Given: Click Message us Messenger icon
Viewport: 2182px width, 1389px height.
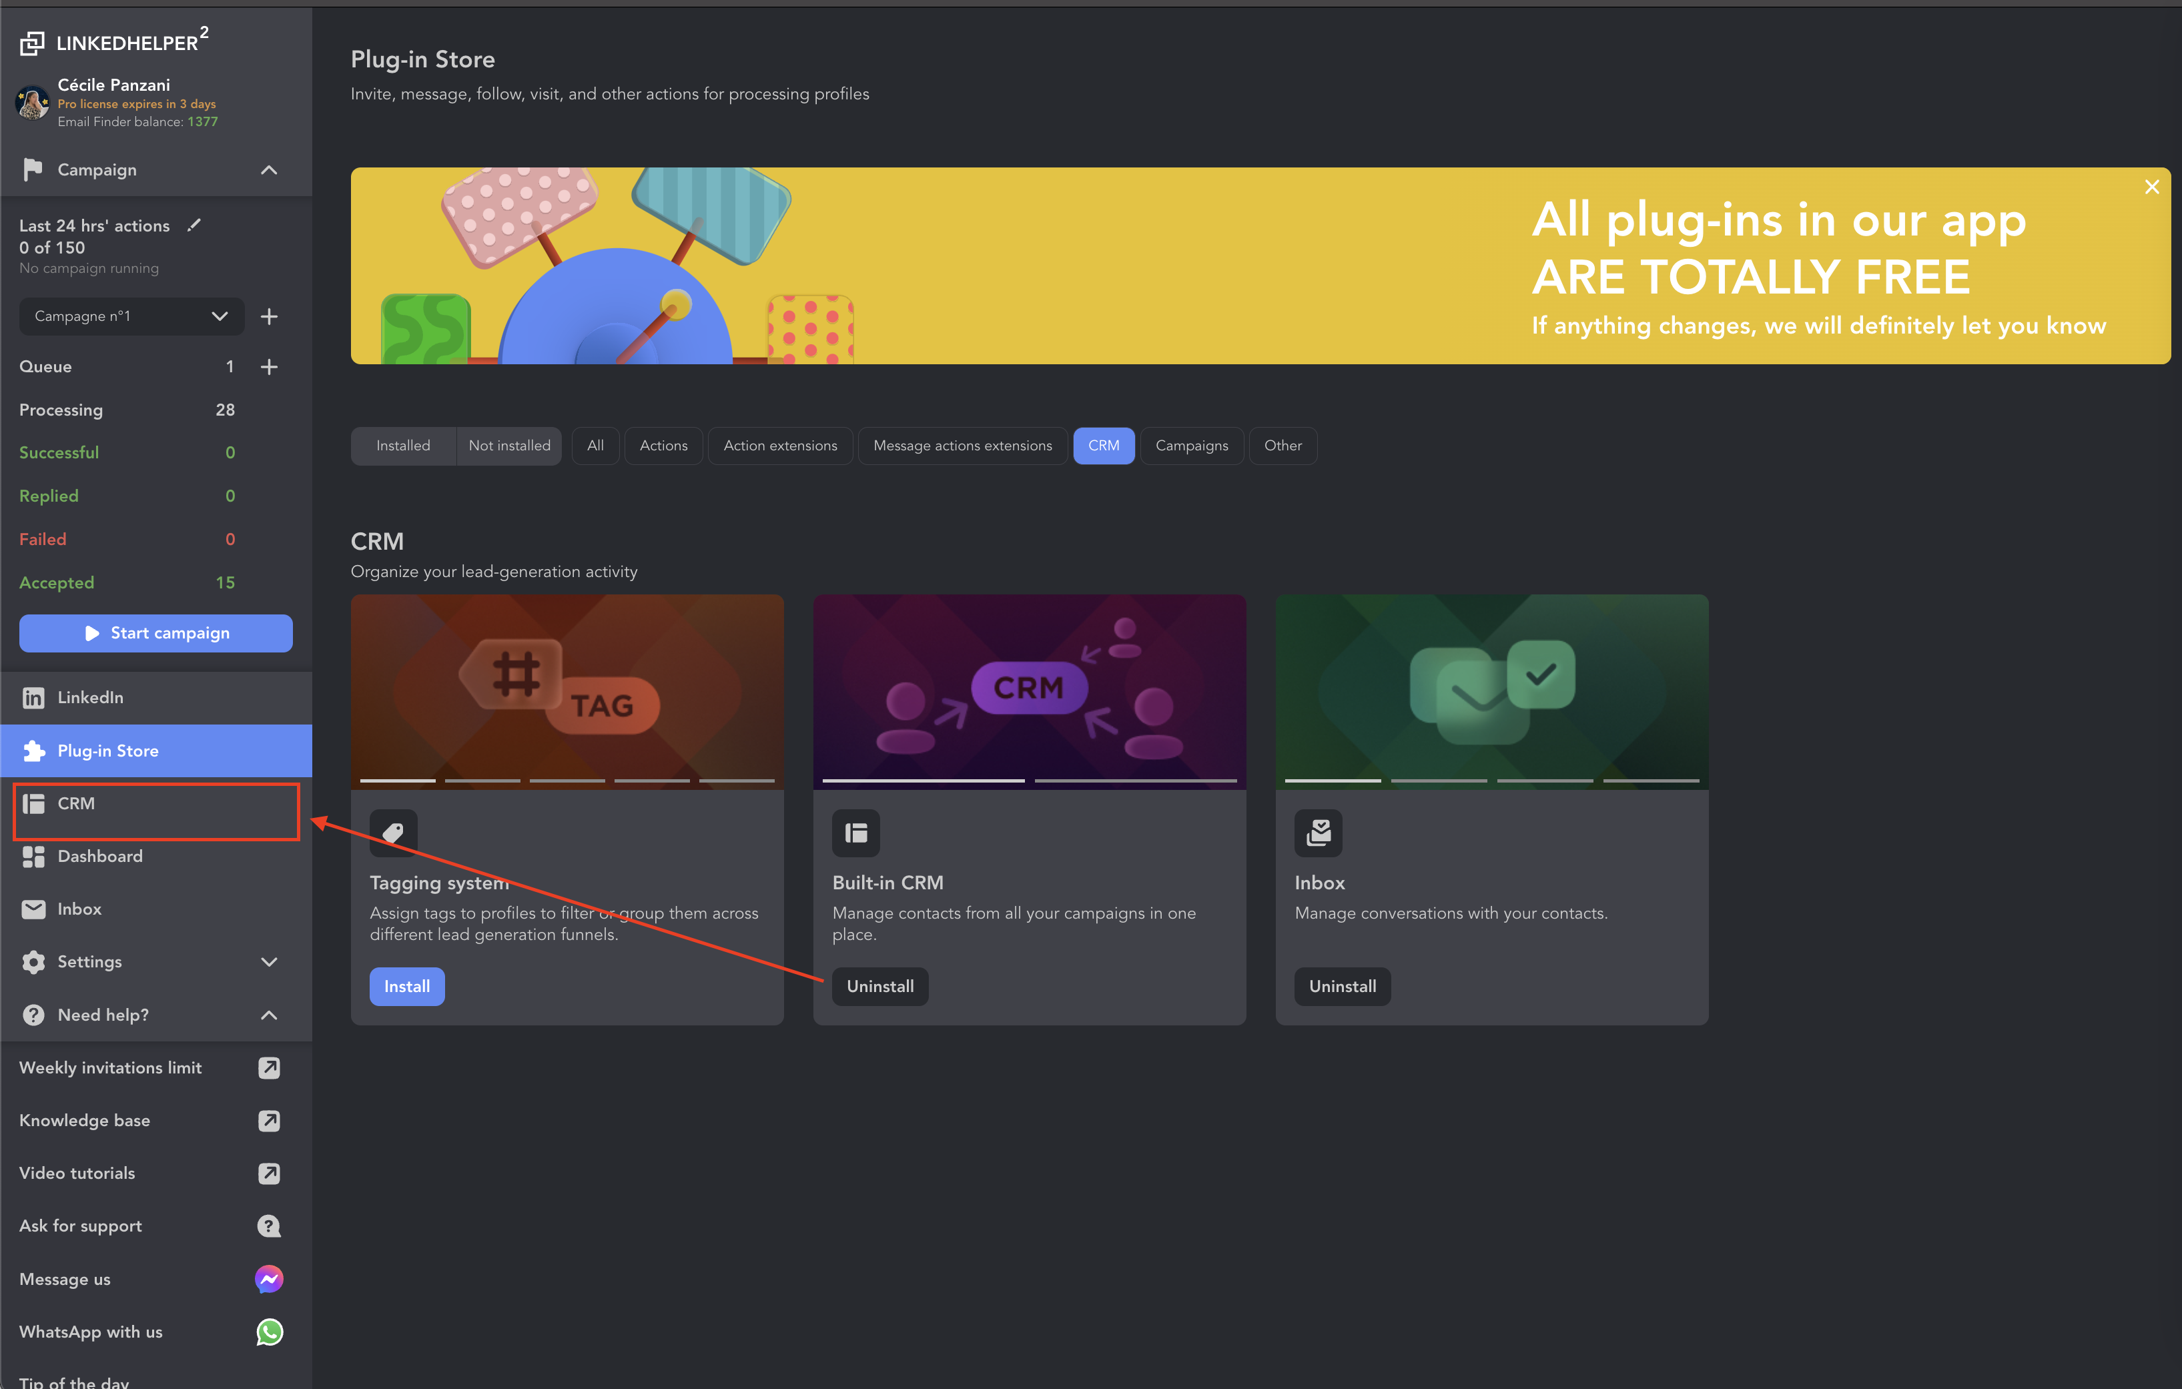Looking at the screenshot, I should [x=269, y=1278].
